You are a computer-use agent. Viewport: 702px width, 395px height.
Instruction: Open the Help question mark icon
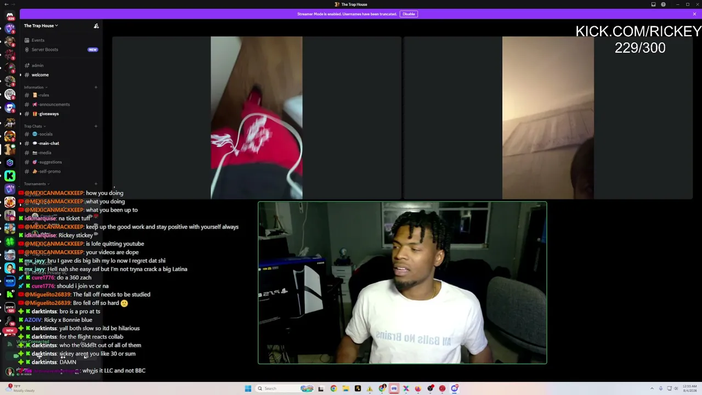tap(663, 4)
